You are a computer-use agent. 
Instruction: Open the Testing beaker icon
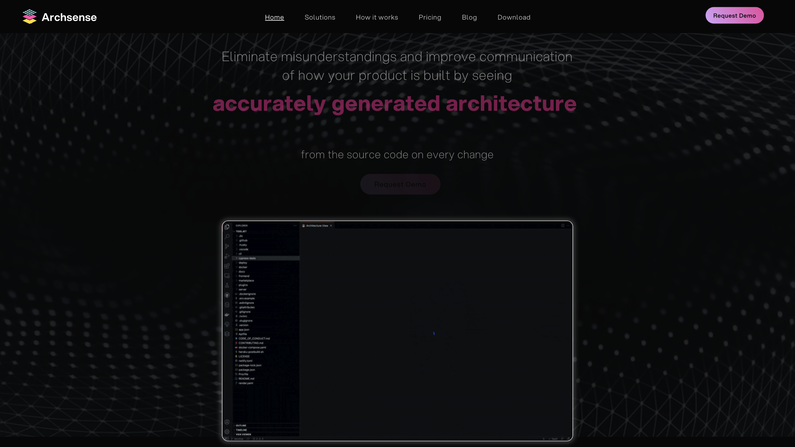(227, 285)
